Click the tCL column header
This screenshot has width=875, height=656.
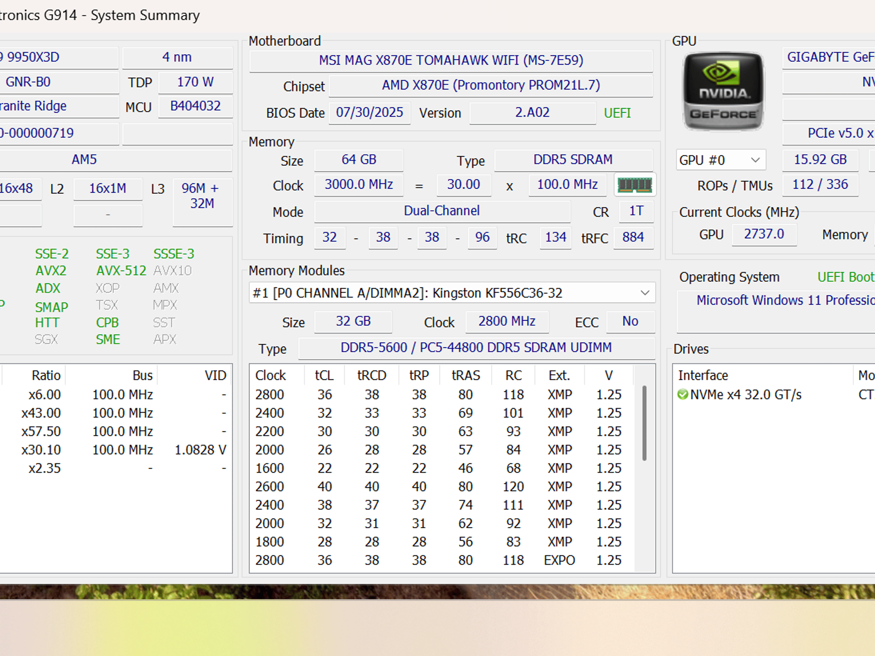click(324, 376)
